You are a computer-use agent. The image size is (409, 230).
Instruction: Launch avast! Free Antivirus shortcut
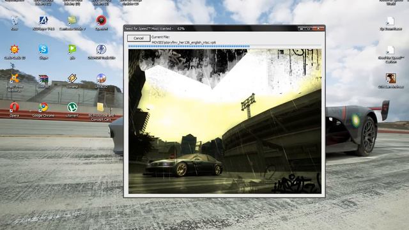tap(14, 82)
